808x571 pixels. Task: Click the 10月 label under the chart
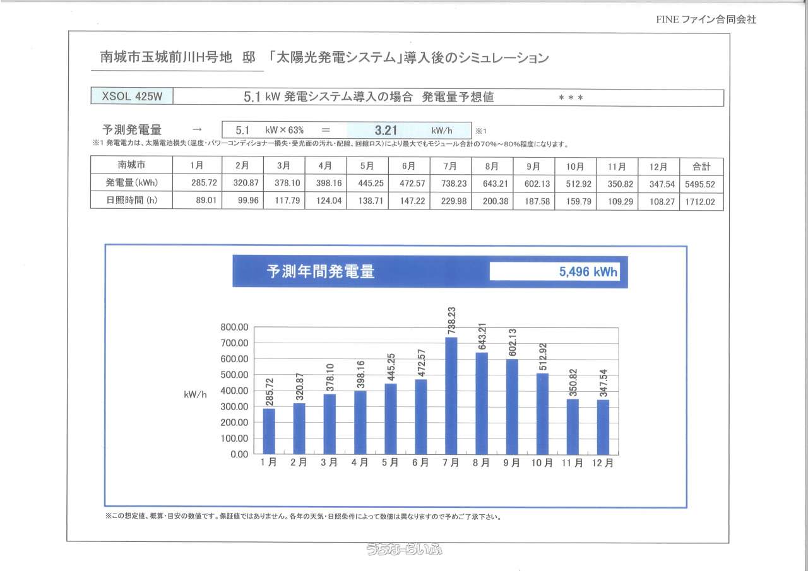point(542,463)
